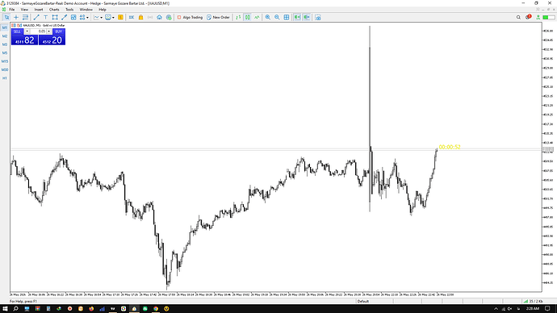Click the SELL button in one-click panel
Screen dimensions: 557x313
pos(17,31)
